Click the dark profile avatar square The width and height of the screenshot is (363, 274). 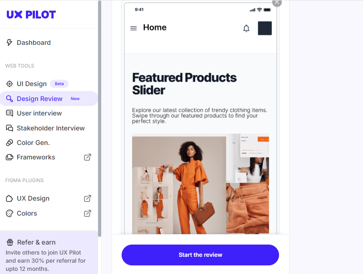click(x=265, y=28)
